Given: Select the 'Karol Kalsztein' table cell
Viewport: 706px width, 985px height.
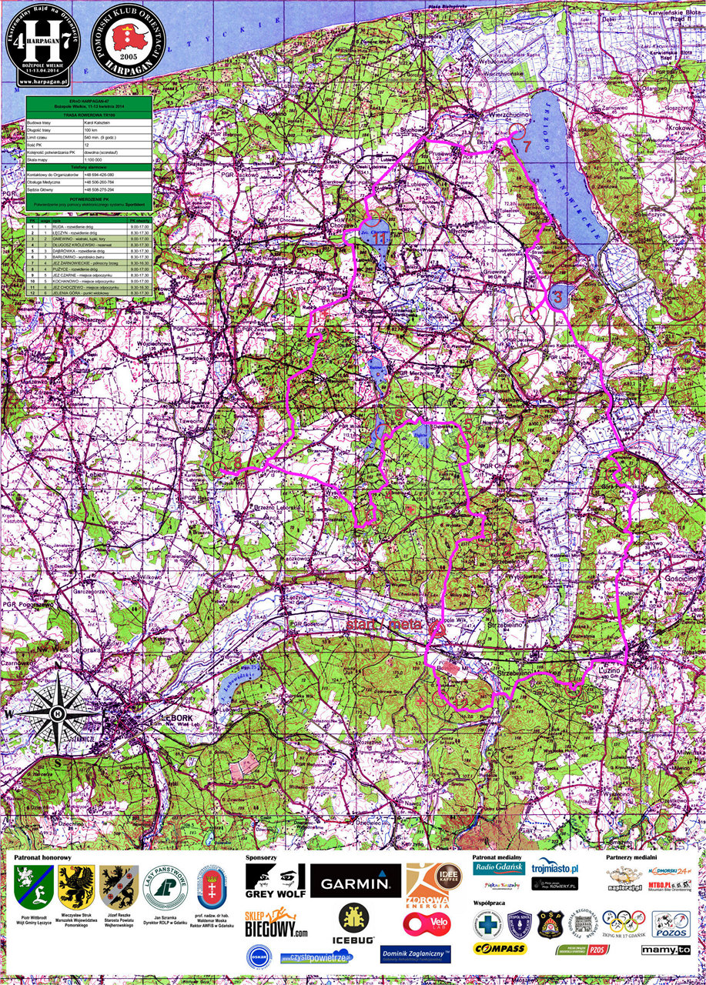Looking at the screenshot, I should tap(117, 122).
